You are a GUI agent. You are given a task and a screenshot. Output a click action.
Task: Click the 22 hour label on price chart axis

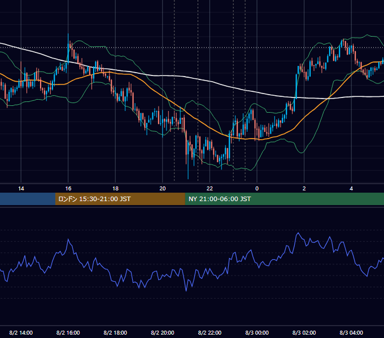(x=210, y=189)
